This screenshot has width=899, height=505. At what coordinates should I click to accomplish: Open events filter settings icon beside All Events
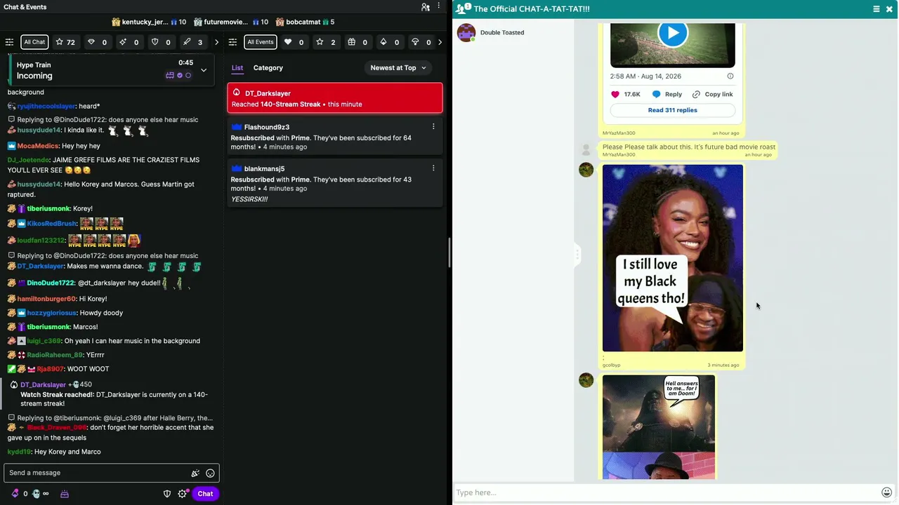coord(232,42)
